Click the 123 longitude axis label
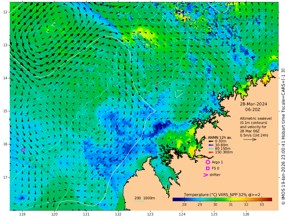 click(150, 214)
